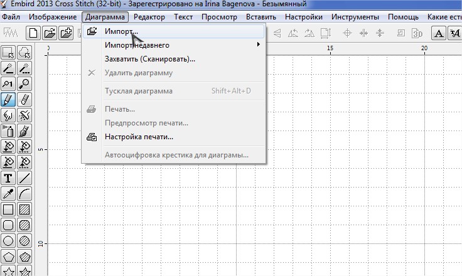The height and width of the screenshot is (276, 462).
Task: Select the Pencil drawing tool
Action: pyautogui.click(x=9, y=99)
